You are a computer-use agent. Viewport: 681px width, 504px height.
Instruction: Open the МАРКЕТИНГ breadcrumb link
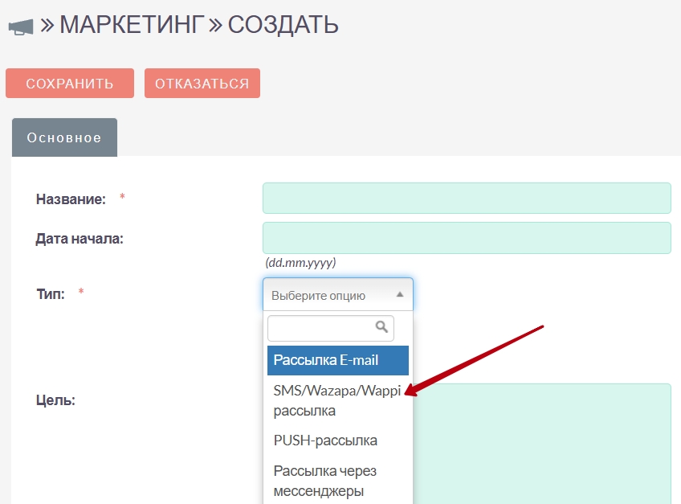(131, 25)
